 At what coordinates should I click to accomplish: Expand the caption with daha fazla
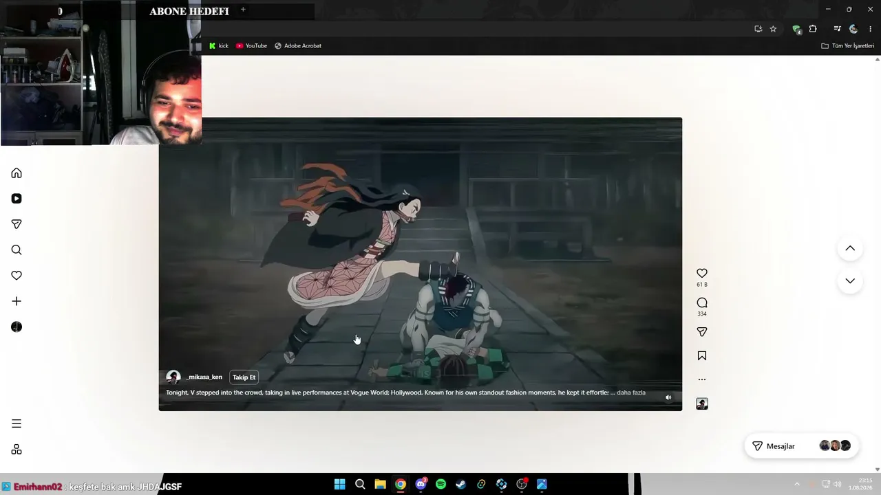pos(631,393)
